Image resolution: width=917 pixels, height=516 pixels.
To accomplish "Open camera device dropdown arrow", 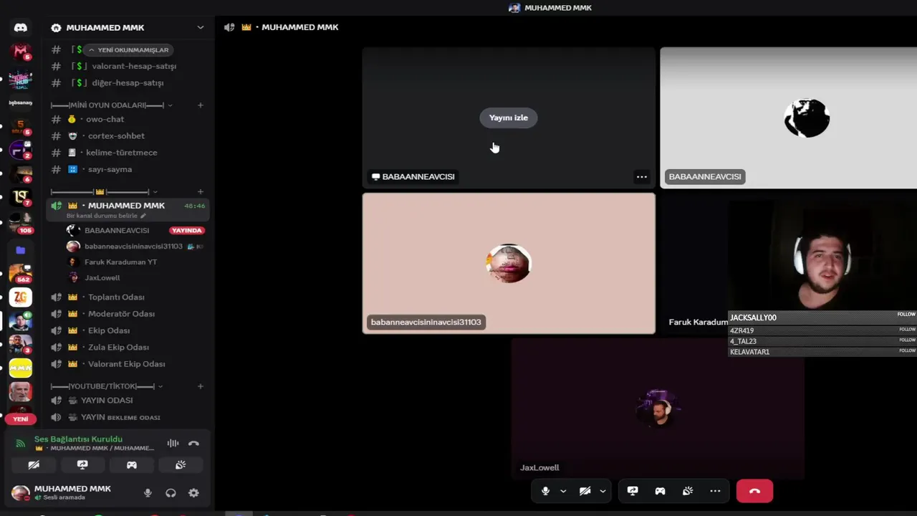I will 602,491.
